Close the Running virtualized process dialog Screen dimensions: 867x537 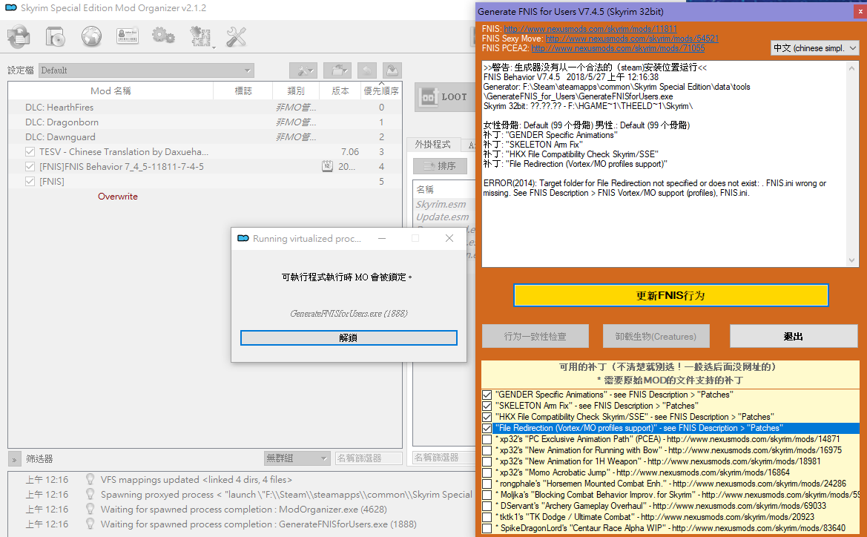(449, 238)
